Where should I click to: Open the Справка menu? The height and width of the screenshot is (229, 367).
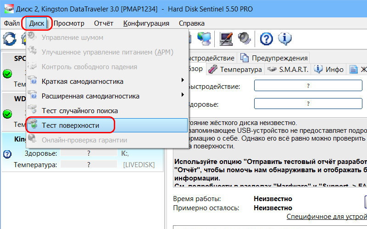point(192,23)
